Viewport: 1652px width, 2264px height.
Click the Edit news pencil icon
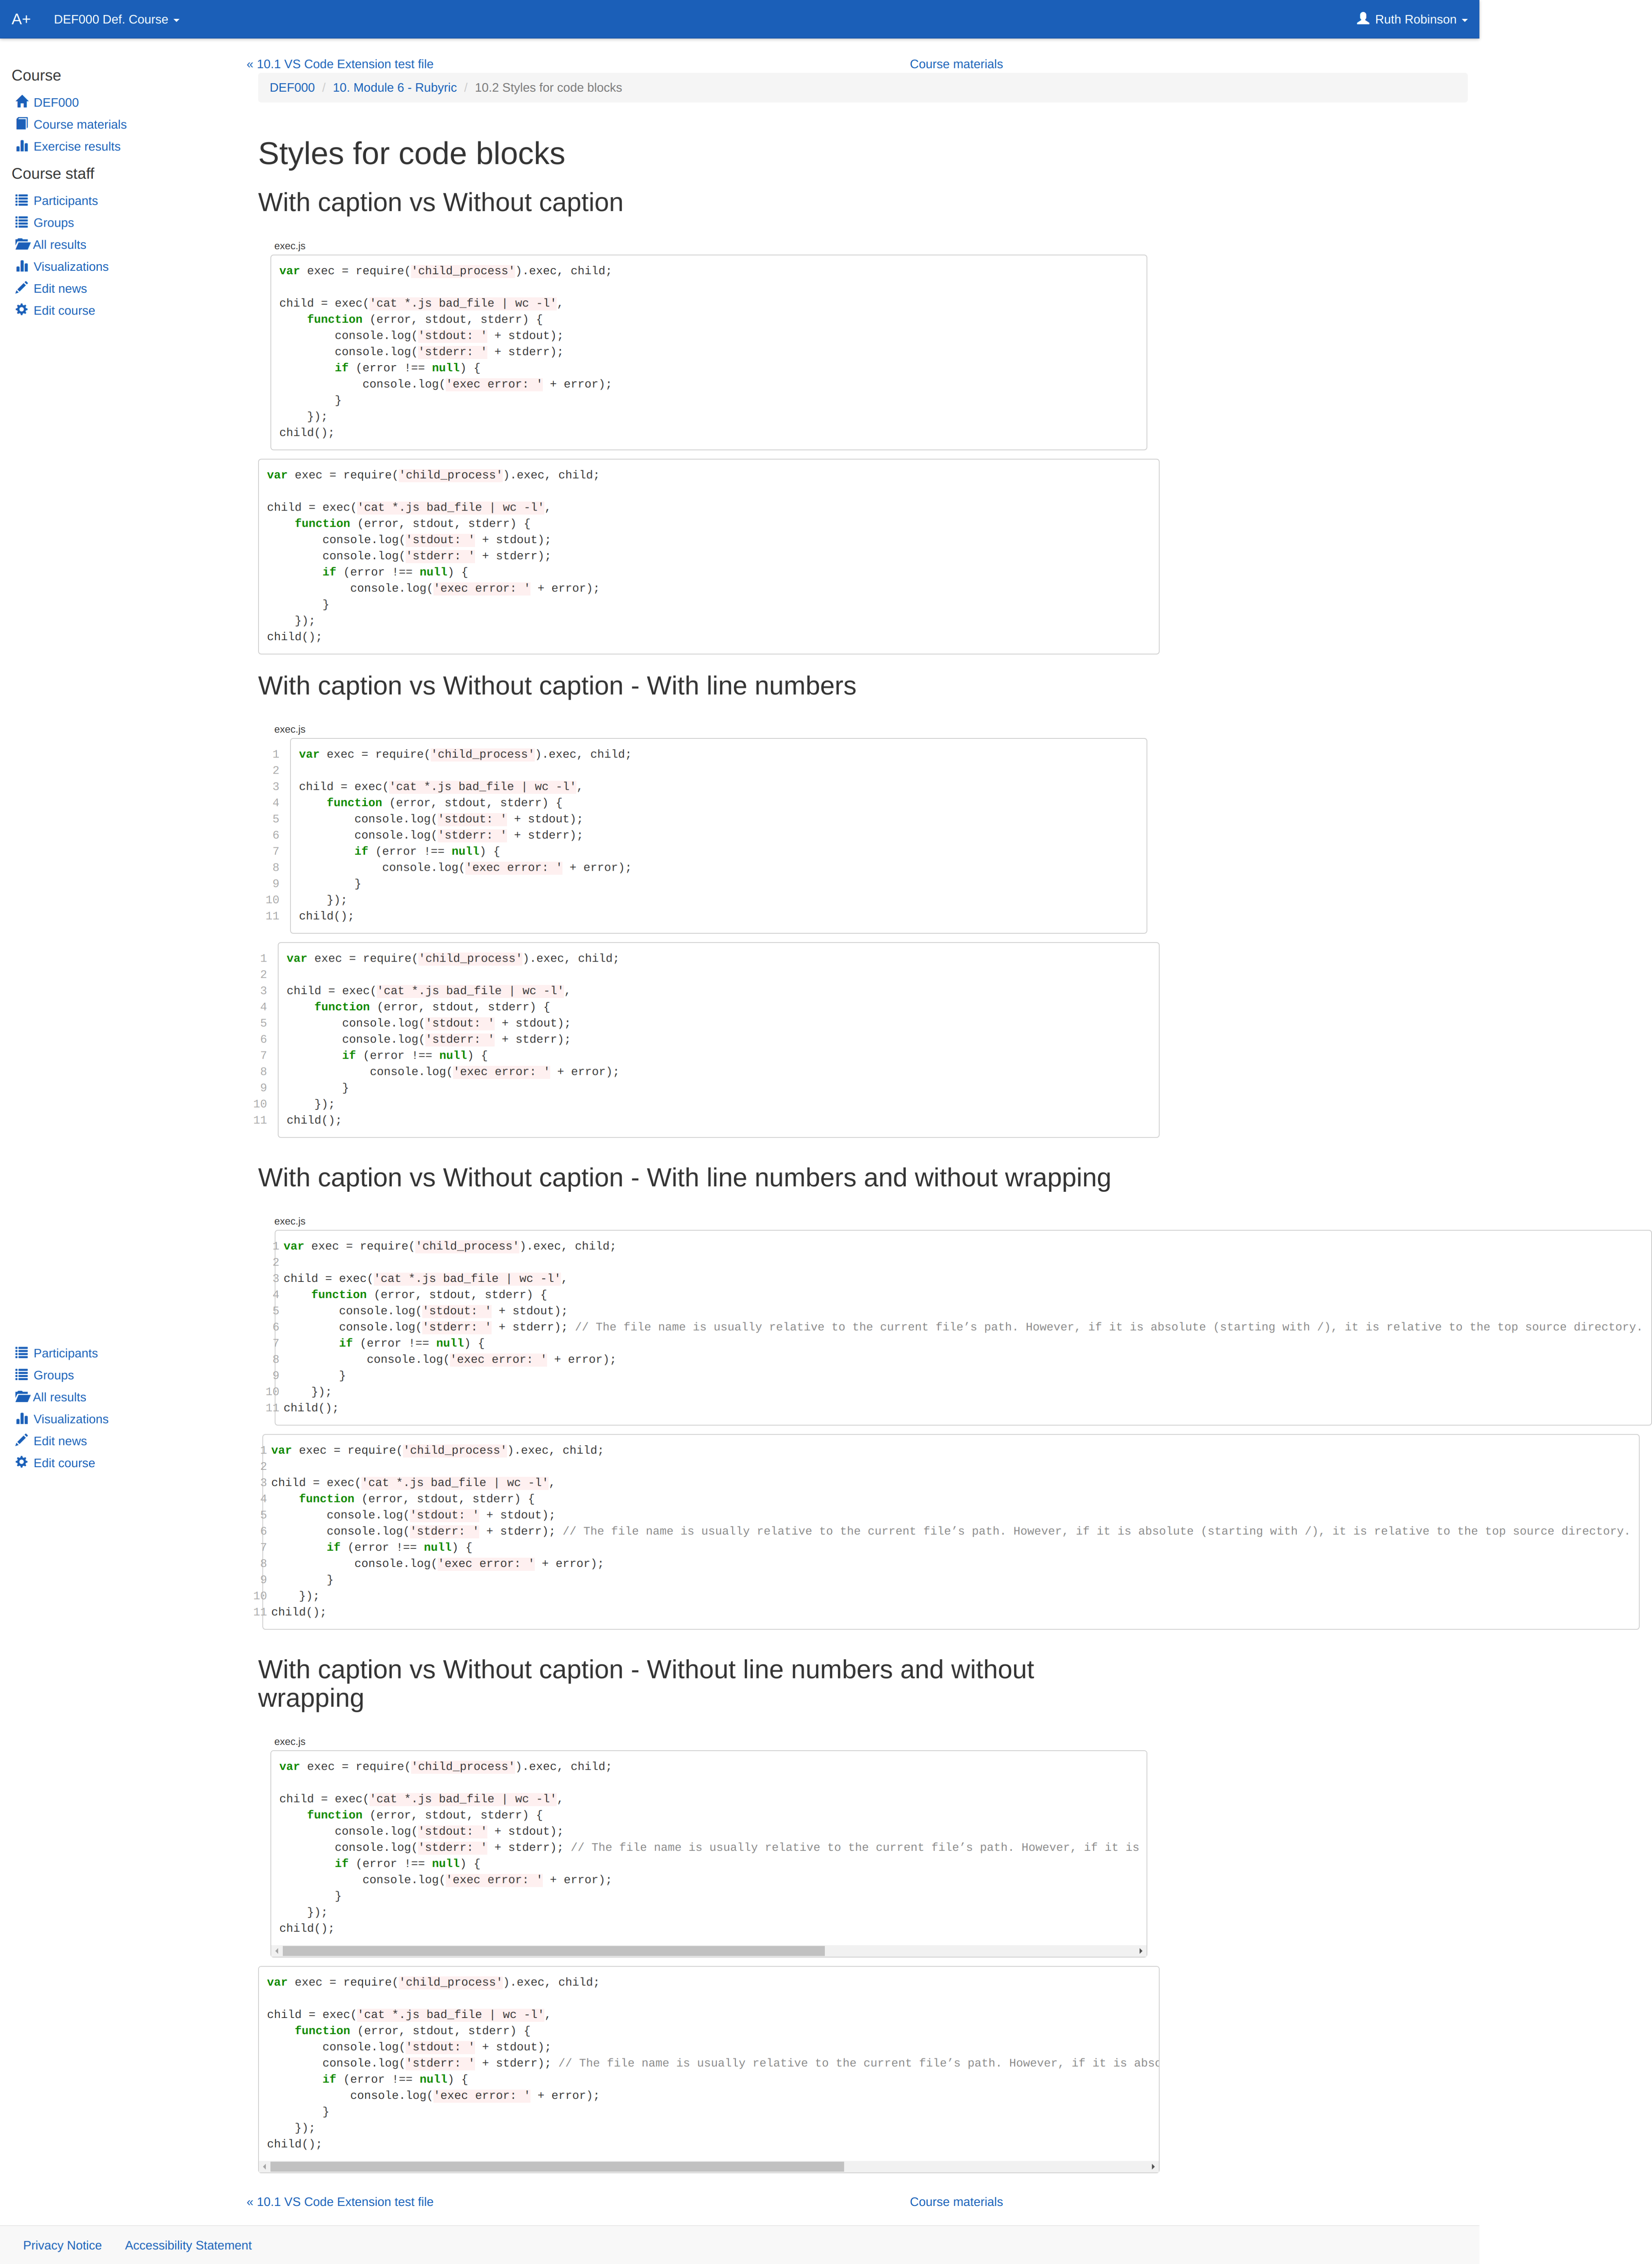click(22, 288)
